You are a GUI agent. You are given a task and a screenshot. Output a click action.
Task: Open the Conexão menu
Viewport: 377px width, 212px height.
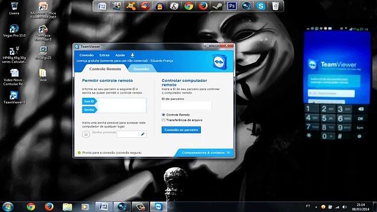click(x=87, y=55)
